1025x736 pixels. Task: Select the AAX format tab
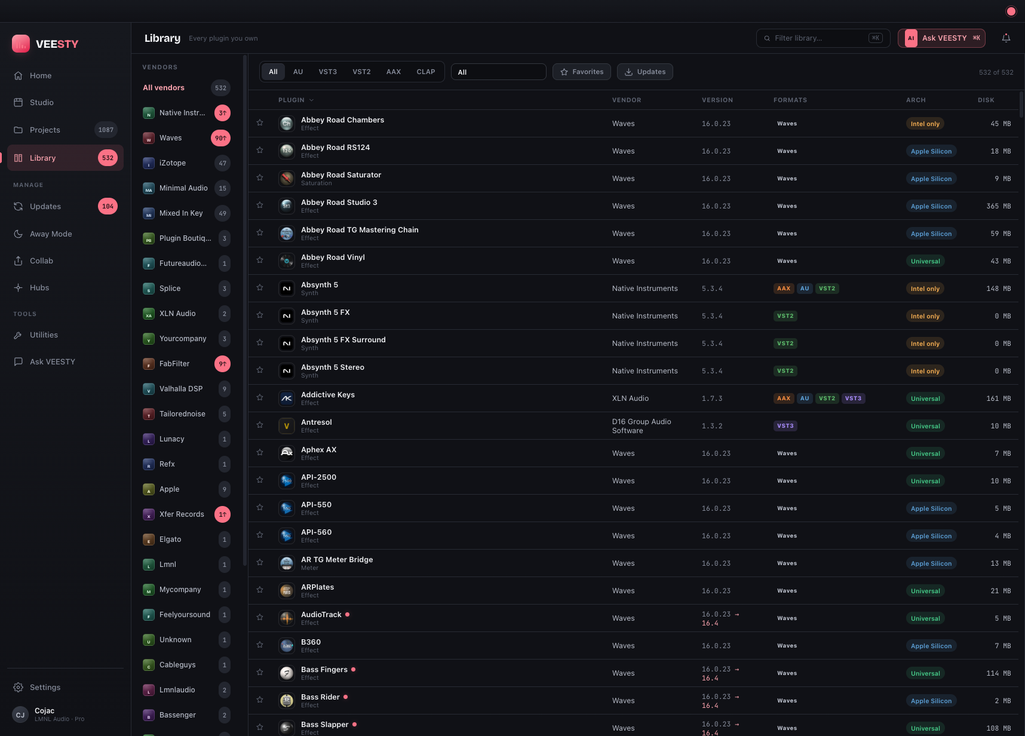click(x=394, y=72)
